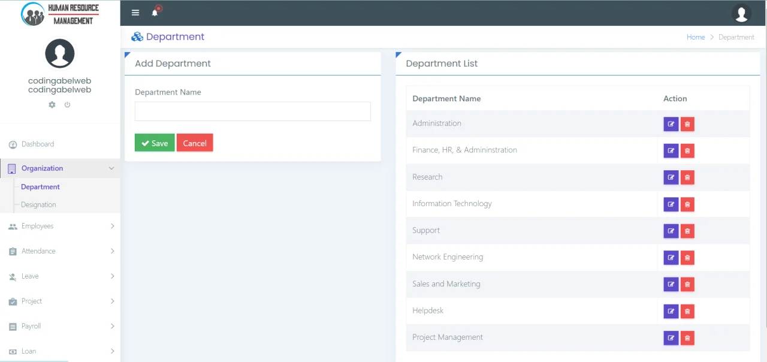Expand the Payroll menu
Screen dimensions: 767x362
click(x=60, y=327)
